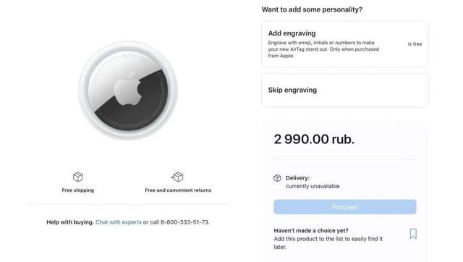Click the free returns box icon

click(177, 177)
